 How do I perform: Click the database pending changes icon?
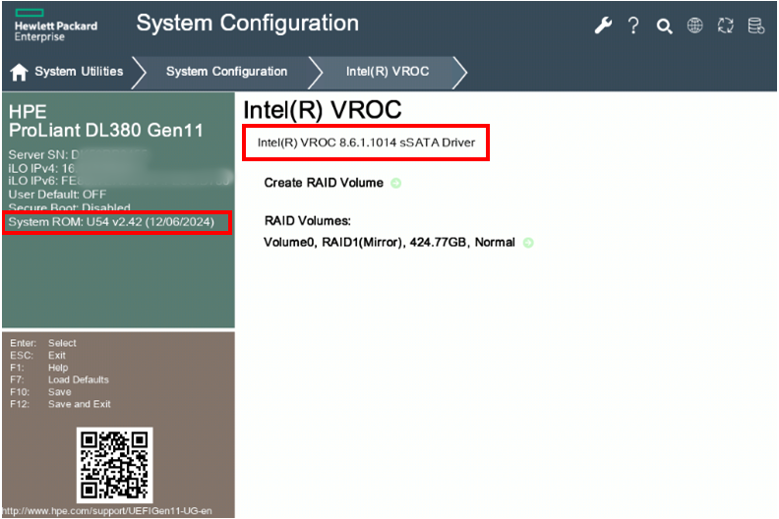[756, 26]
